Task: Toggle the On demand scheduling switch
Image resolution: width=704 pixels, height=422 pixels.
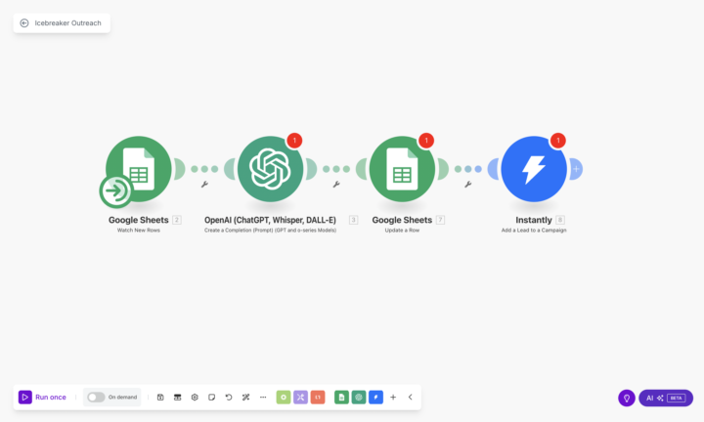Action: (x=96, y=398)
